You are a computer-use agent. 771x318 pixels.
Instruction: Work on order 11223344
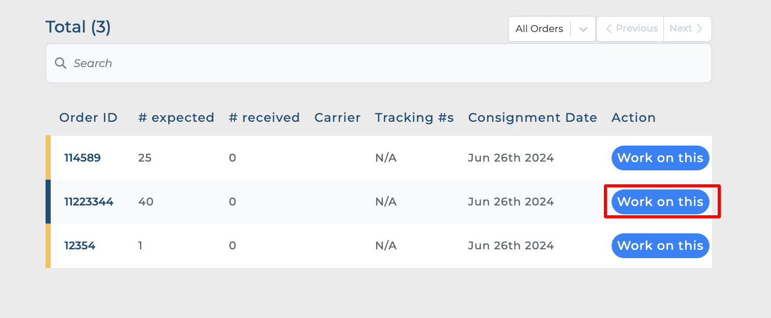[660, 202]
